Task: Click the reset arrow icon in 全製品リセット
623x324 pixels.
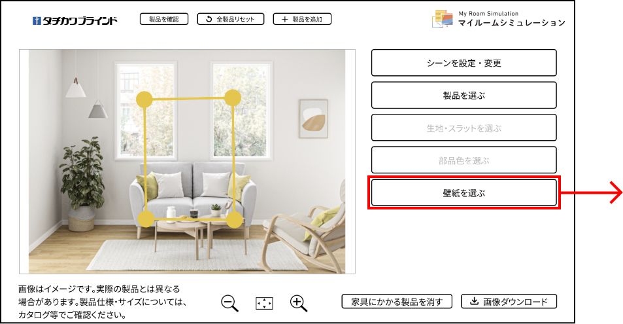Action: [x=209, y=19]
